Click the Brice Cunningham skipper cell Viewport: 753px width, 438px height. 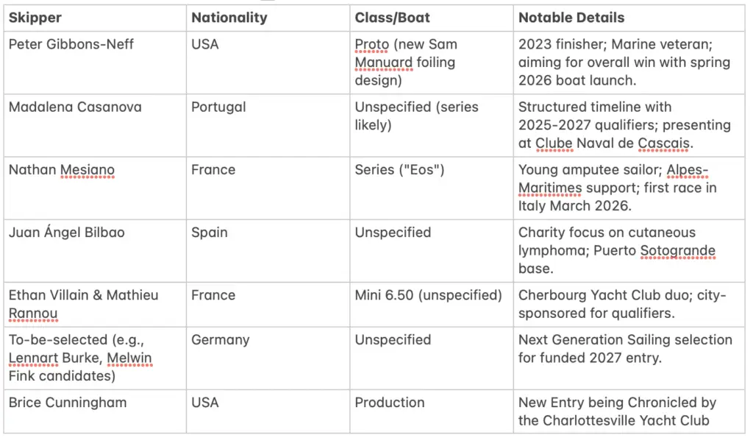click(68, 403)
